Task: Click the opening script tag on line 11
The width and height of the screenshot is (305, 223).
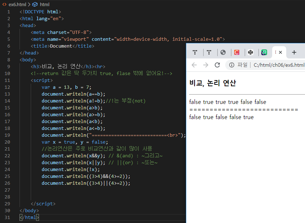Action: (x=42, y=80)
